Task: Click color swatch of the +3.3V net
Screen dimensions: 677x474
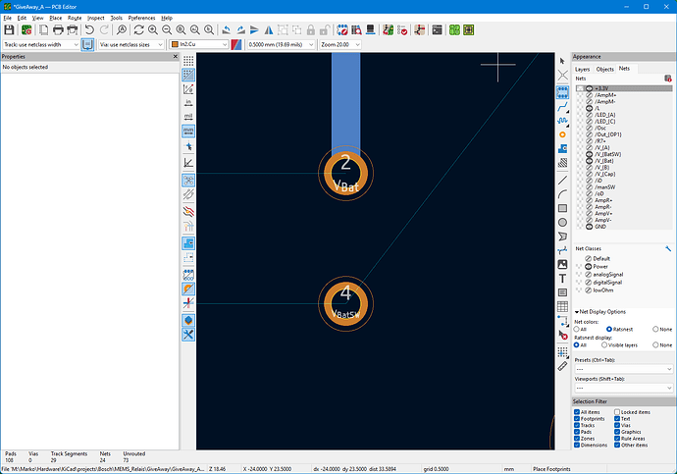Action: click(580, 88)
